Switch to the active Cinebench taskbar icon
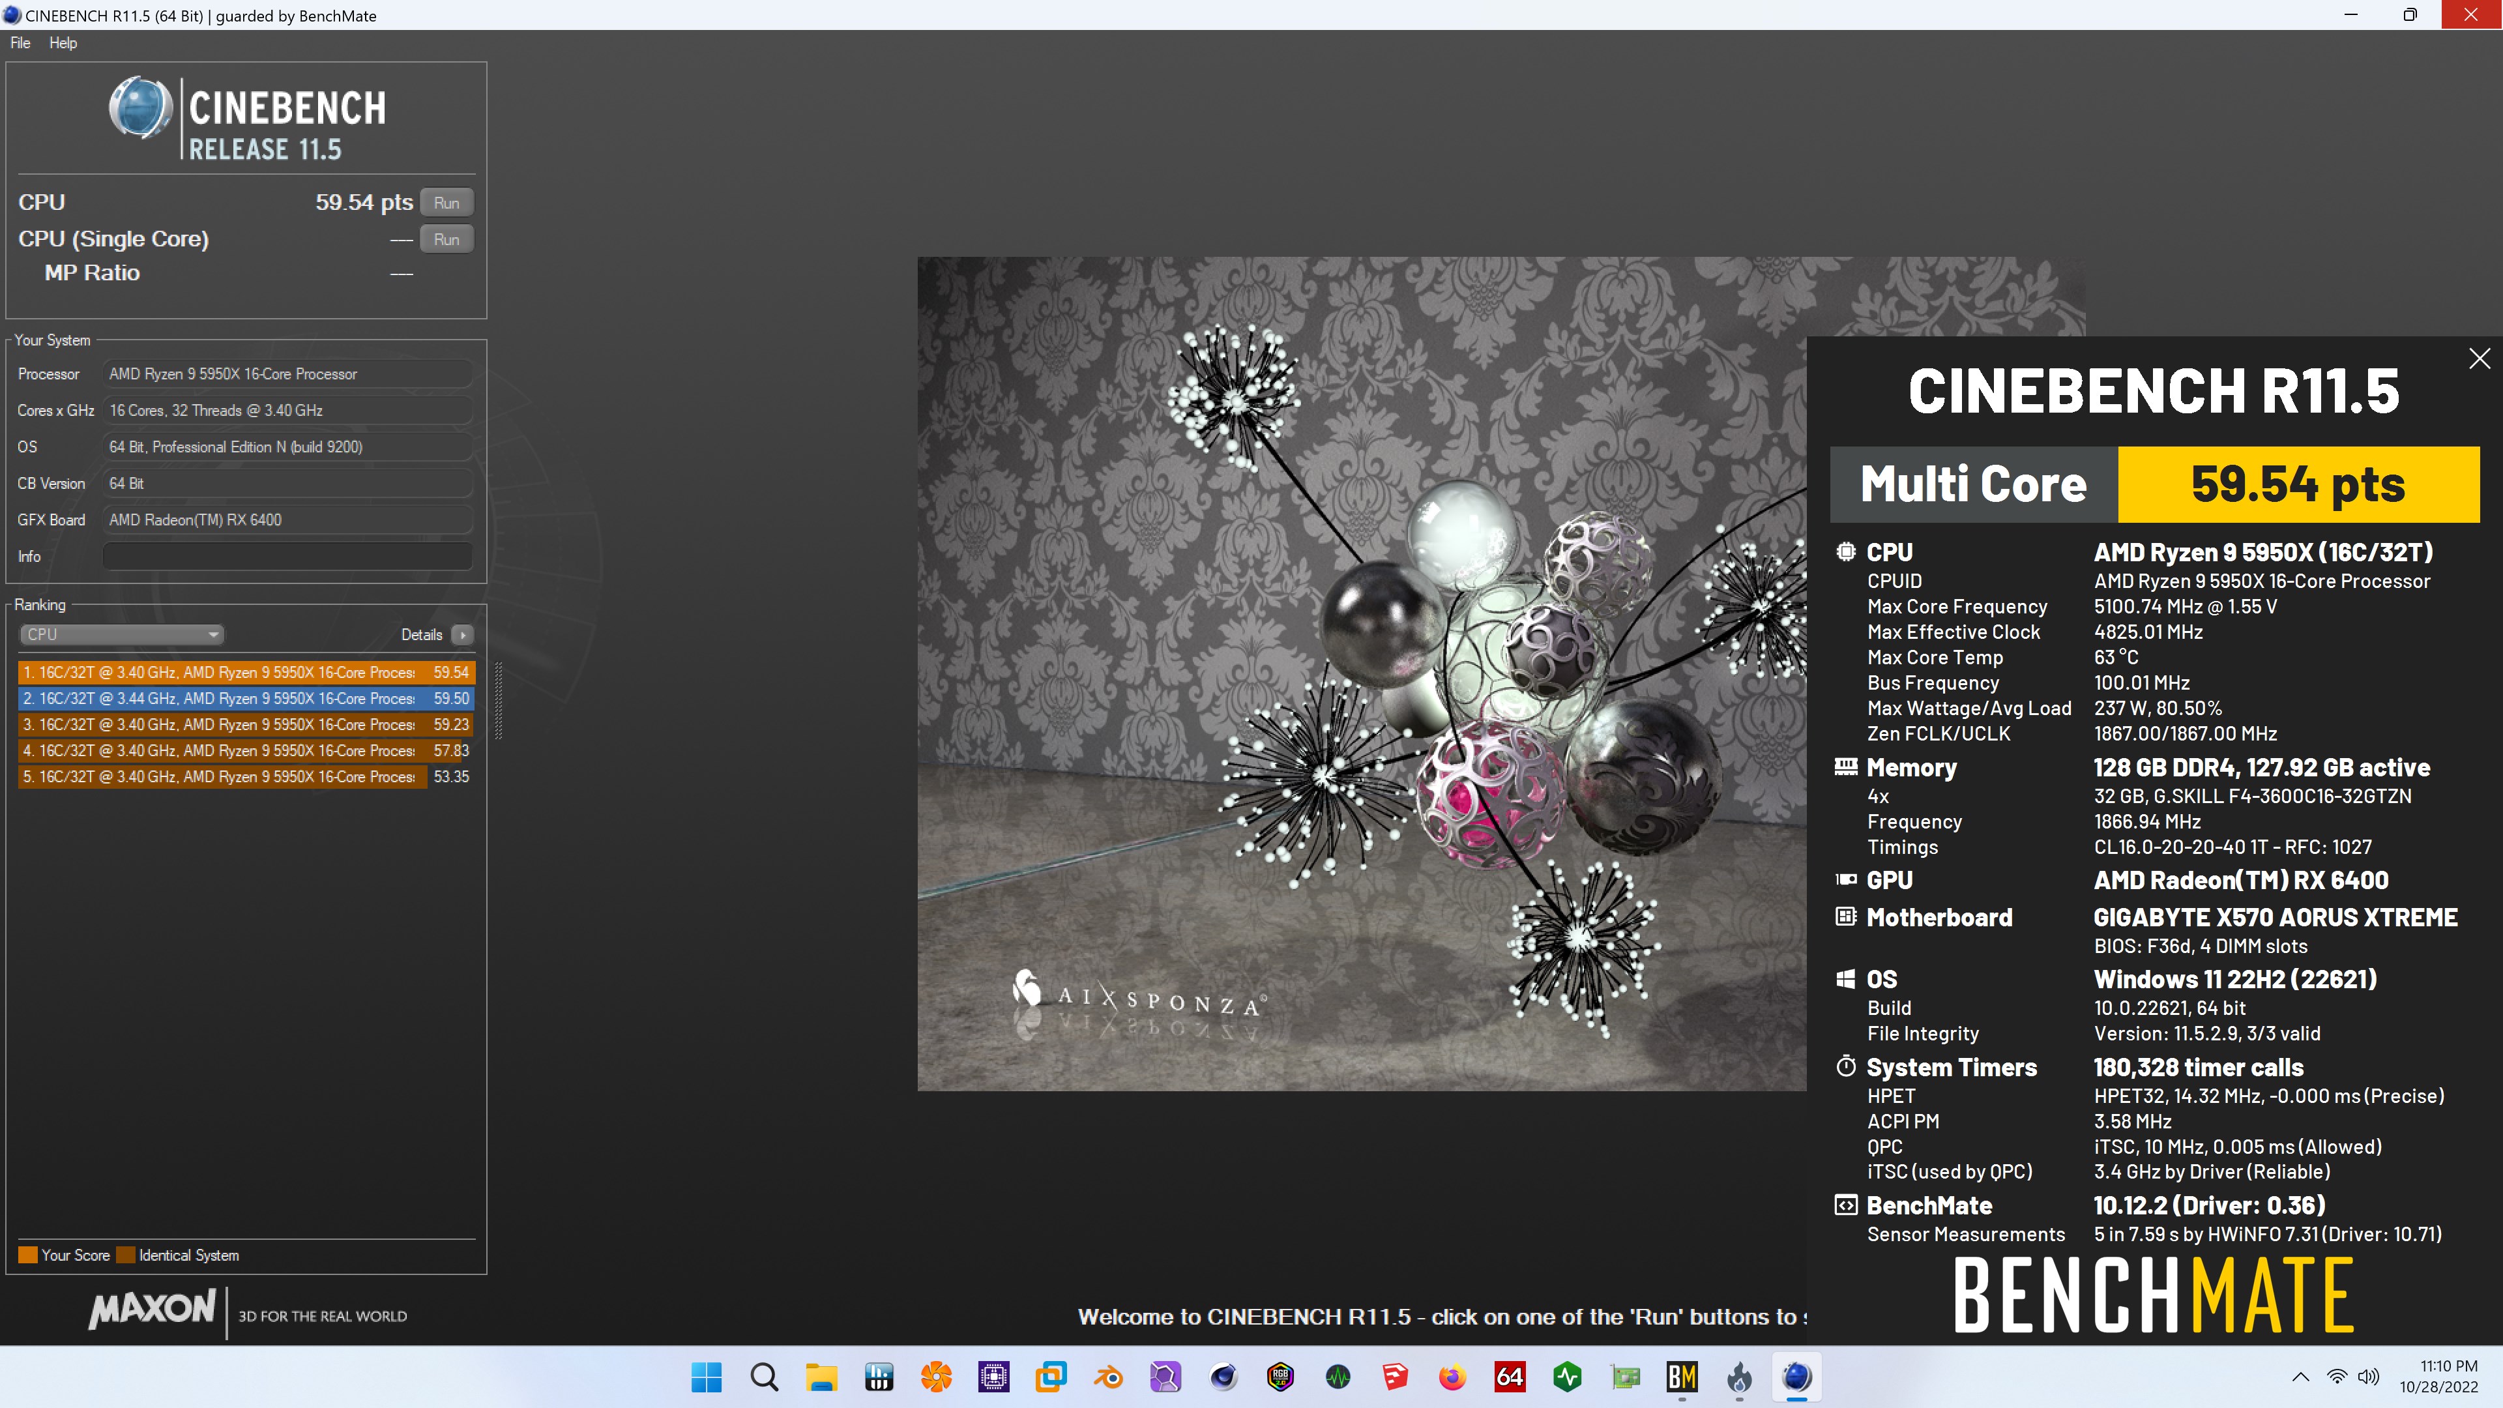 (1796, 1376)
